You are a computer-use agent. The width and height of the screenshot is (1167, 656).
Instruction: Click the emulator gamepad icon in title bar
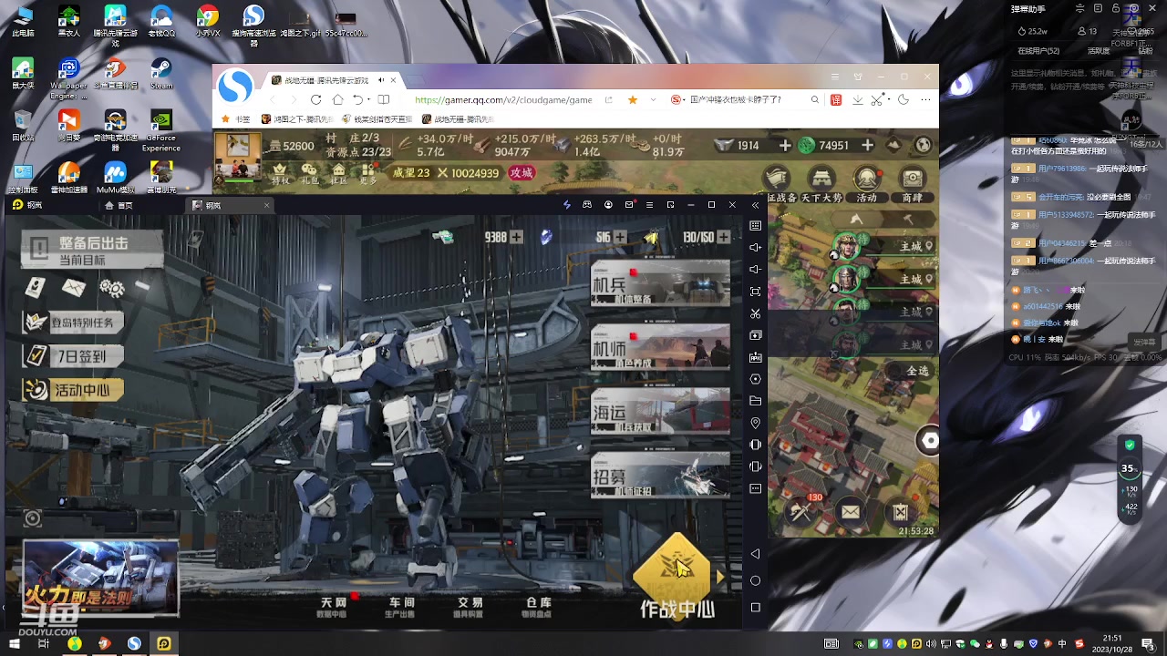[587, 205]
